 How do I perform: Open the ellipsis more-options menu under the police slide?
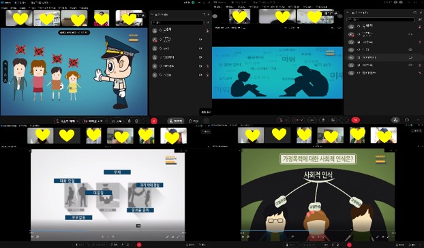tap(145, 121)
